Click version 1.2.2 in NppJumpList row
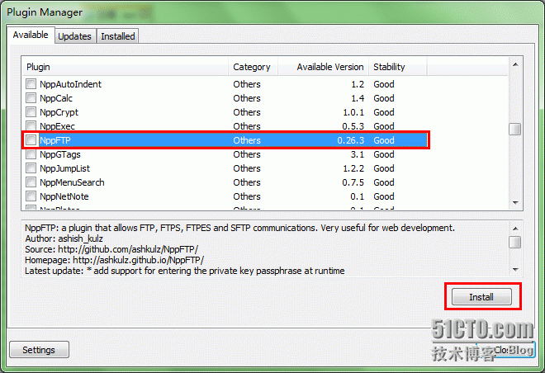This screenshot has height=373, width=545. tap(353, 168)
